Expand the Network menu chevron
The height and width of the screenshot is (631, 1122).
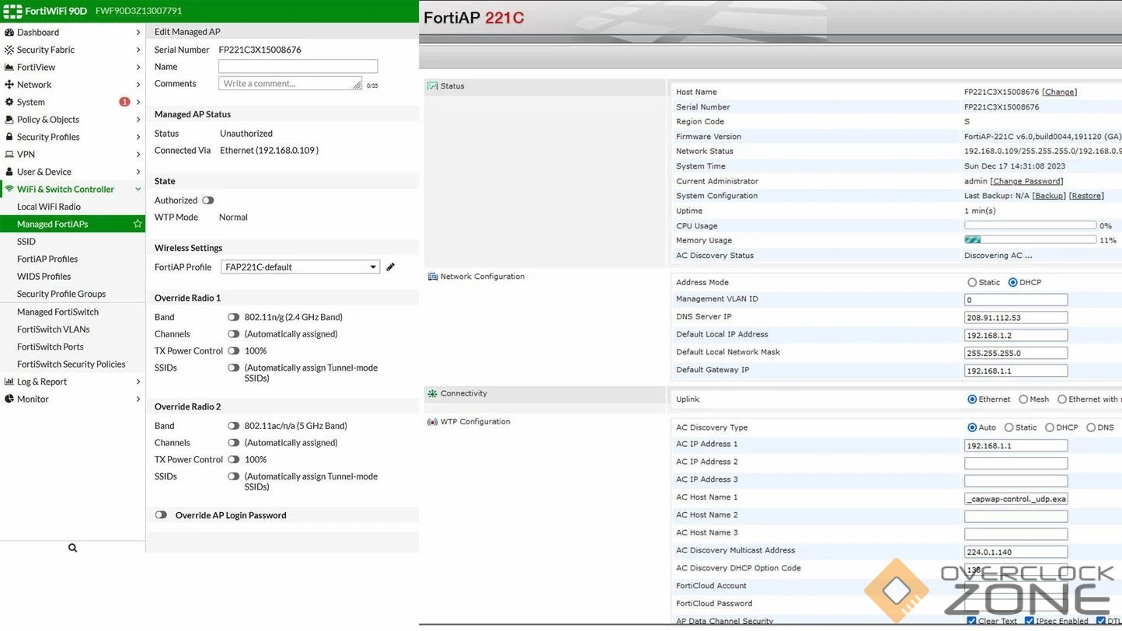[x=138, y=85]
